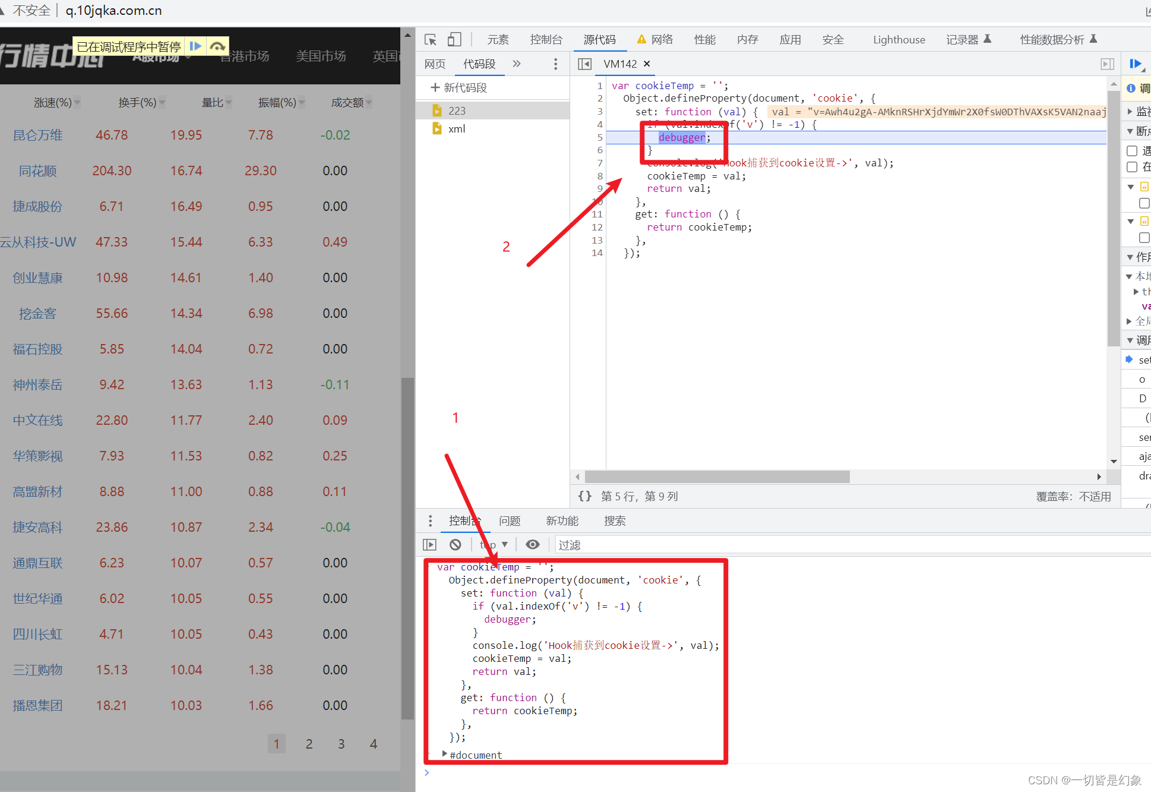Toggle the console sidebar icon

pyautogui.click(x=429, y=544)
